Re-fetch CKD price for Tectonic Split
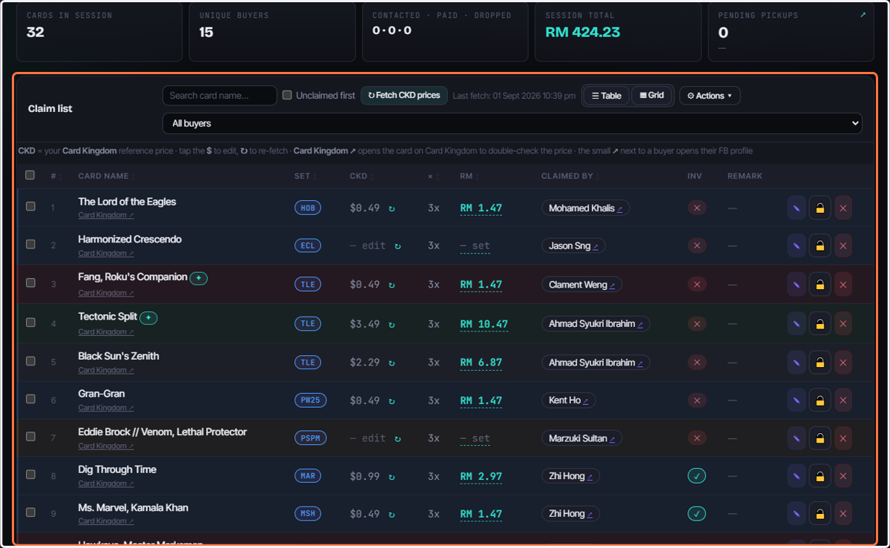890x548 pixels. point(392,324)
